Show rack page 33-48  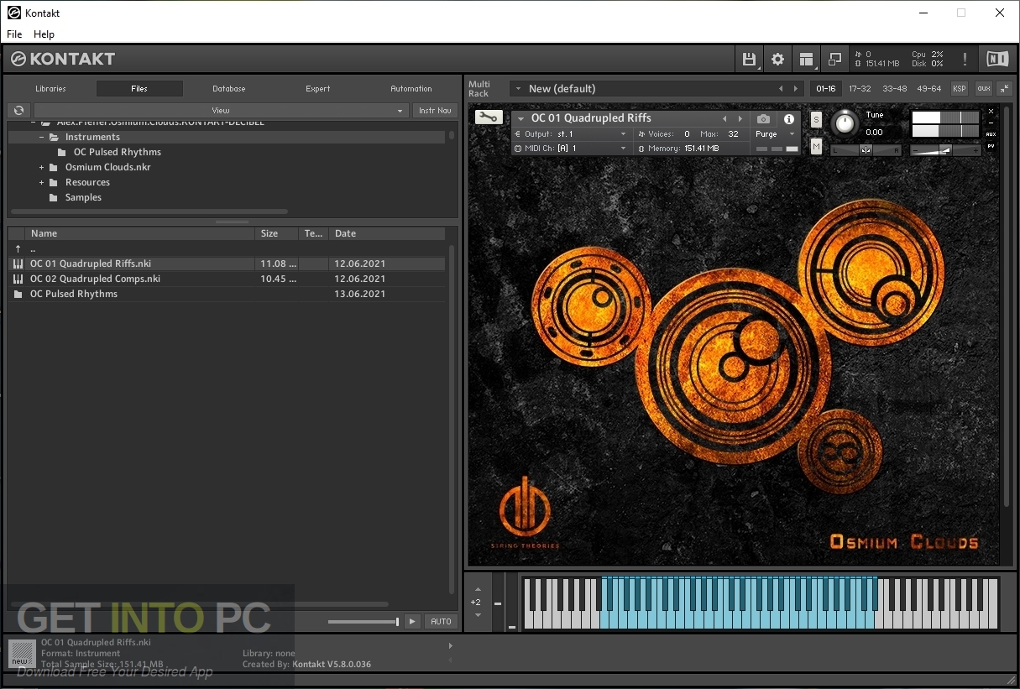point(894,88)
